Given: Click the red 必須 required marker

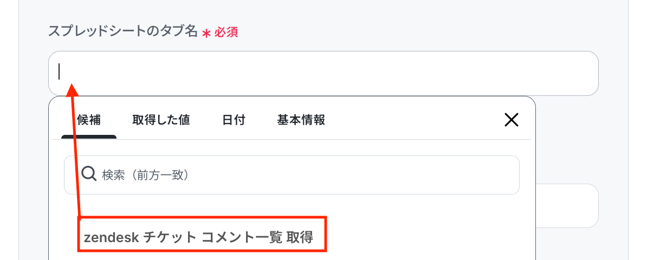Looking at the screenshot, I should pos(226,32).
